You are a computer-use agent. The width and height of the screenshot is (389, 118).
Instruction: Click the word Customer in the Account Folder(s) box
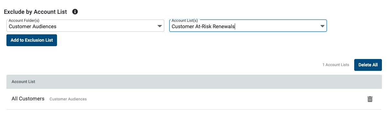coord(19,27)
